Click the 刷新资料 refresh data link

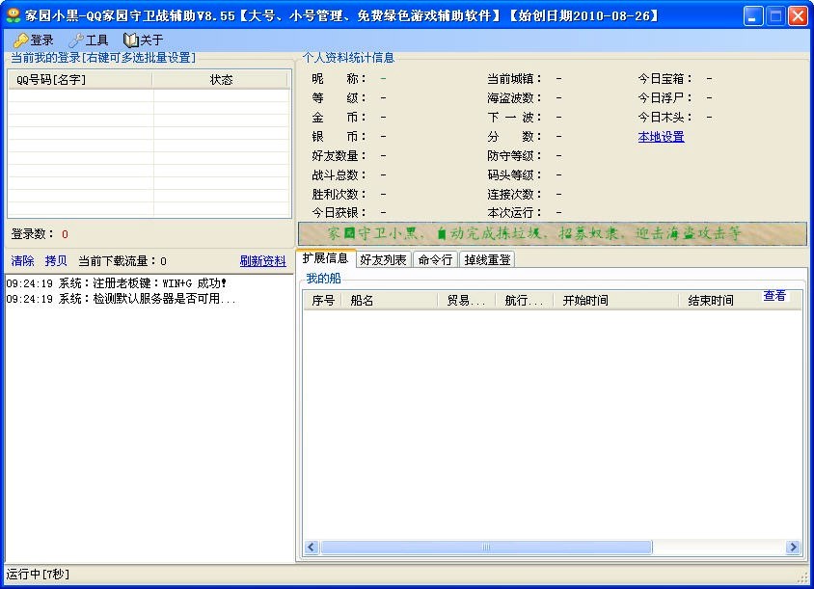[262, 260]
